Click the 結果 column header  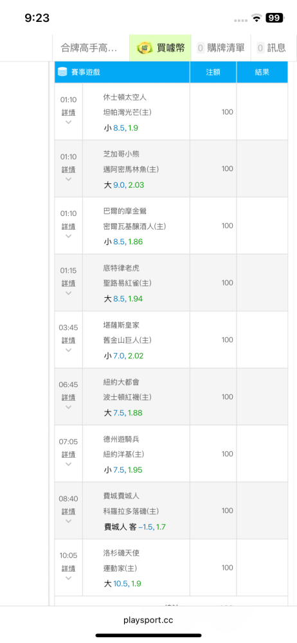[x=262, y=72]
